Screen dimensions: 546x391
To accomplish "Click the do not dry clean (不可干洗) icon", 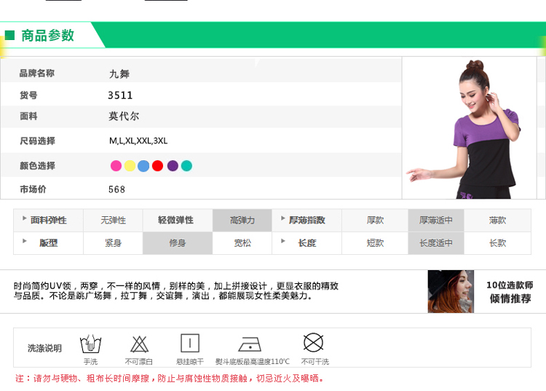I will pos(313,343).
